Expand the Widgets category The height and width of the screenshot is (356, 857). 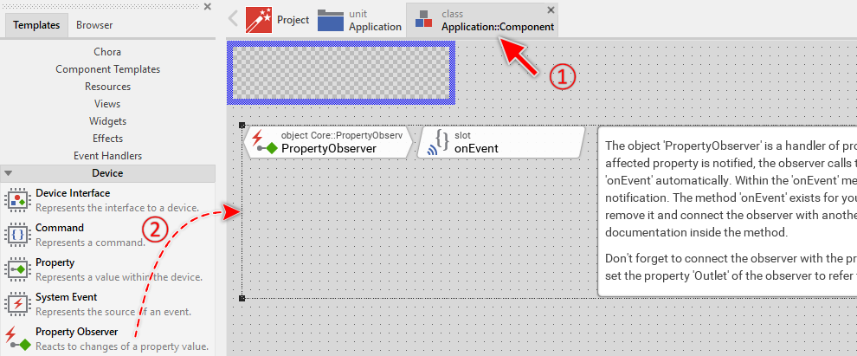(107, 121)
